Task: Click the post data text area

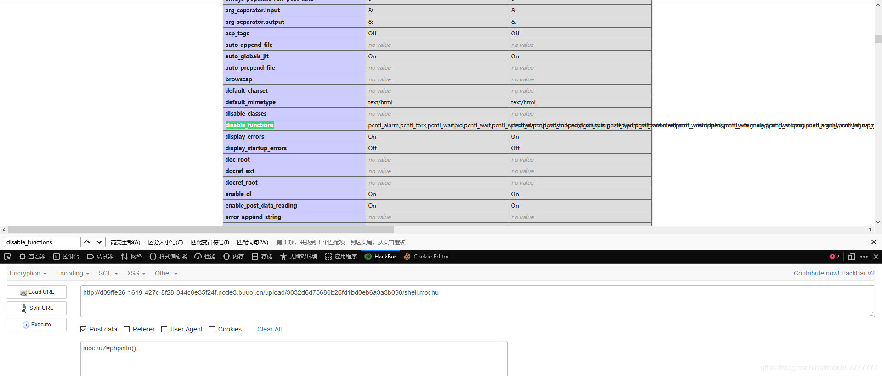Action: pos(294,358)
